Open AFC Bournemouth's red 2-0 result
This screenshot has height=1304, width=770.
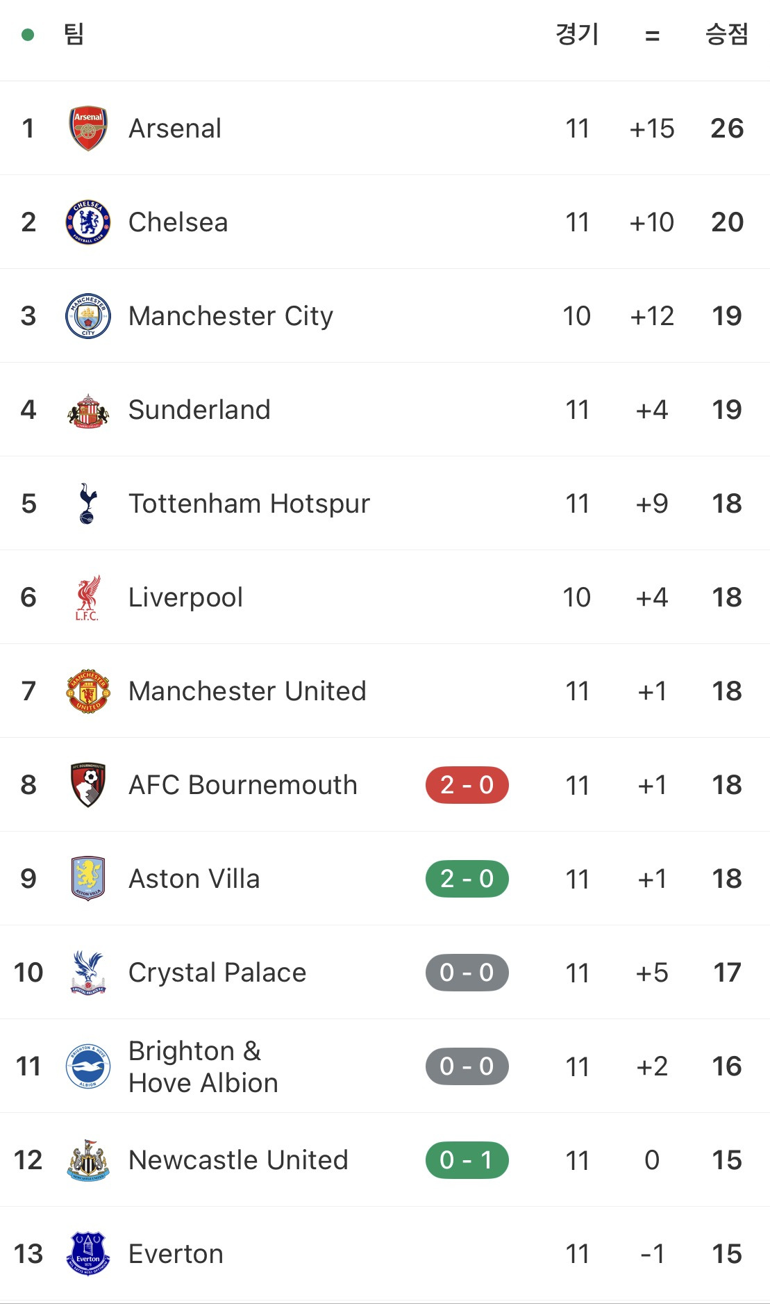click(467, 785)
